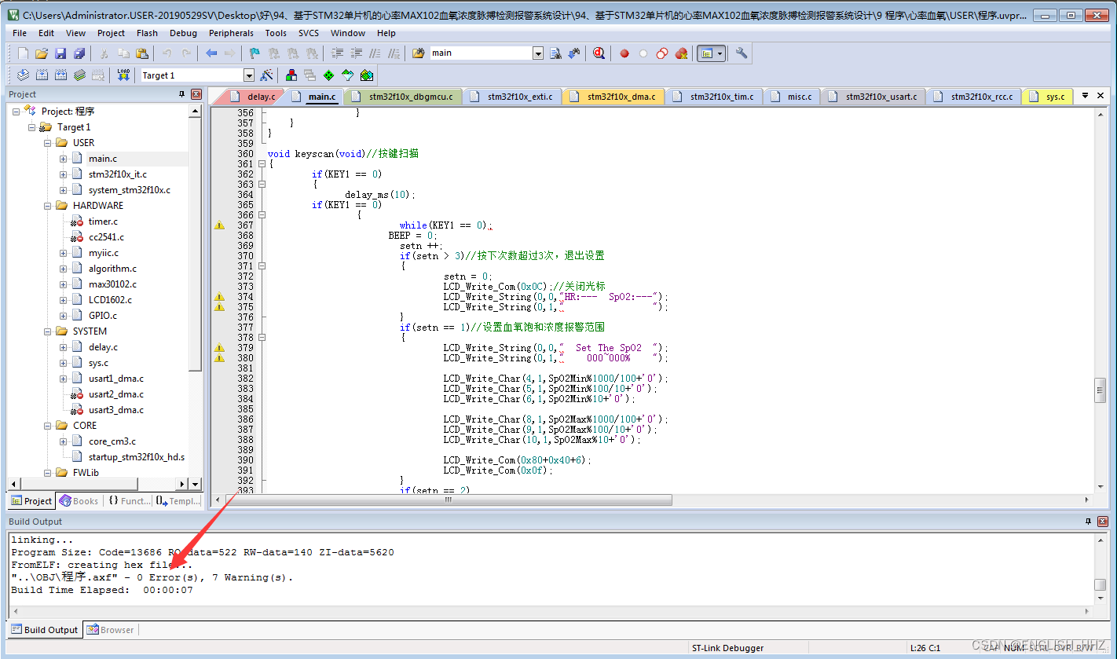Pin the Project panel with the pushpin icon
The height and width of the screenshot is (659, 1117).
[182, 94]
